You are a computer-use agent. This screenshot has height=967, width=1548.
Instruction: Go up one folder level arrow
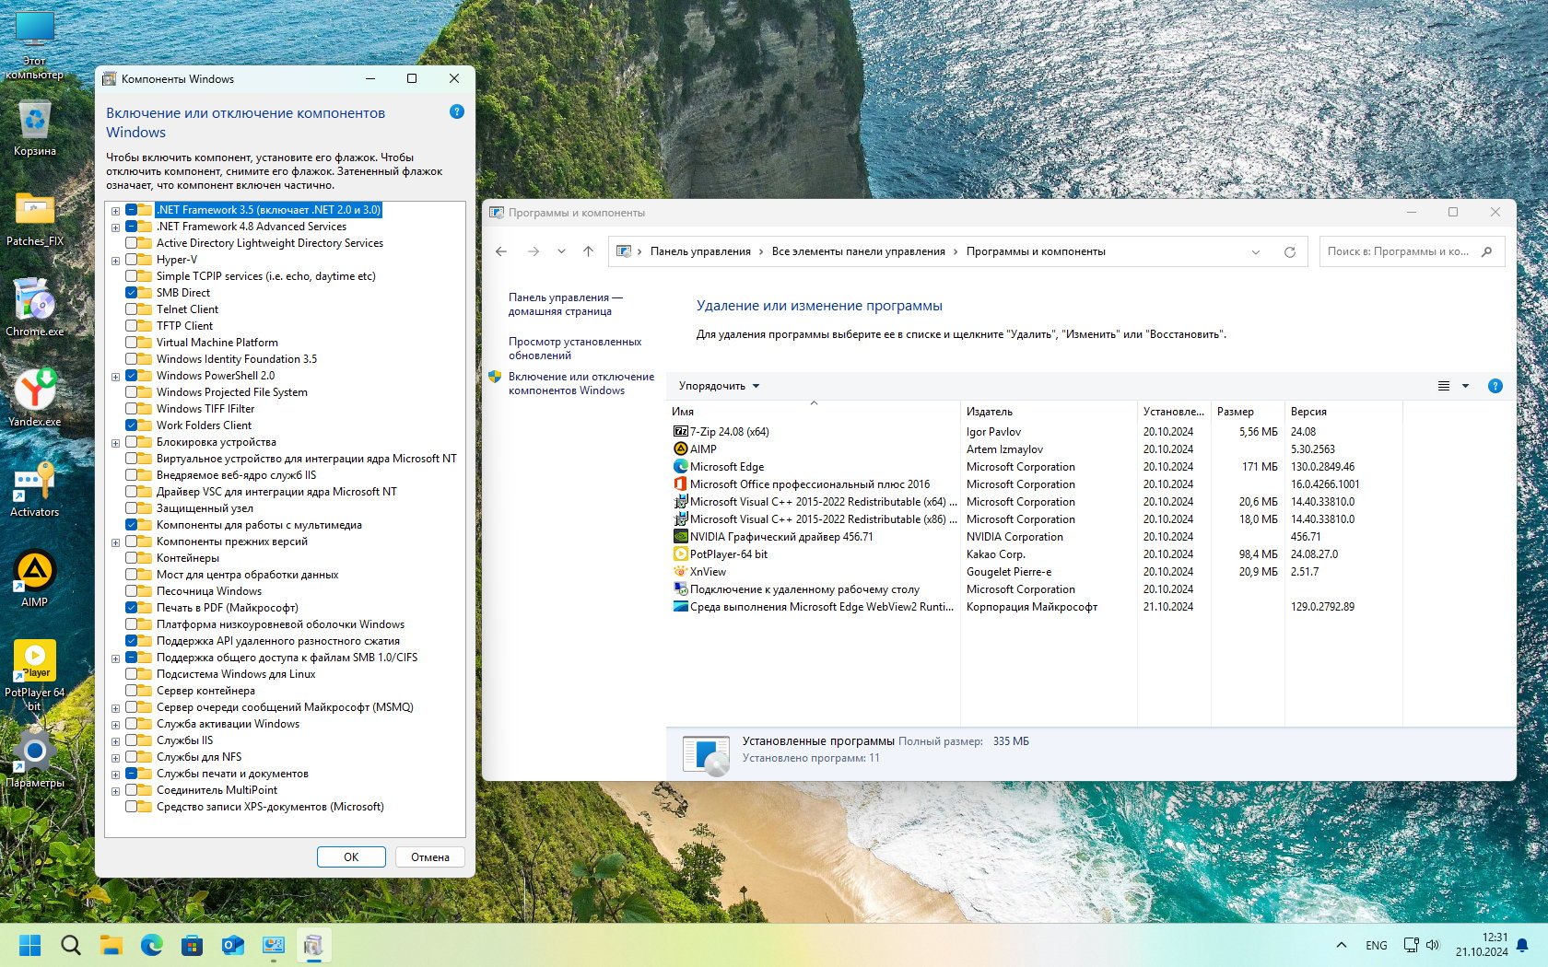click(x=588, y=251)
